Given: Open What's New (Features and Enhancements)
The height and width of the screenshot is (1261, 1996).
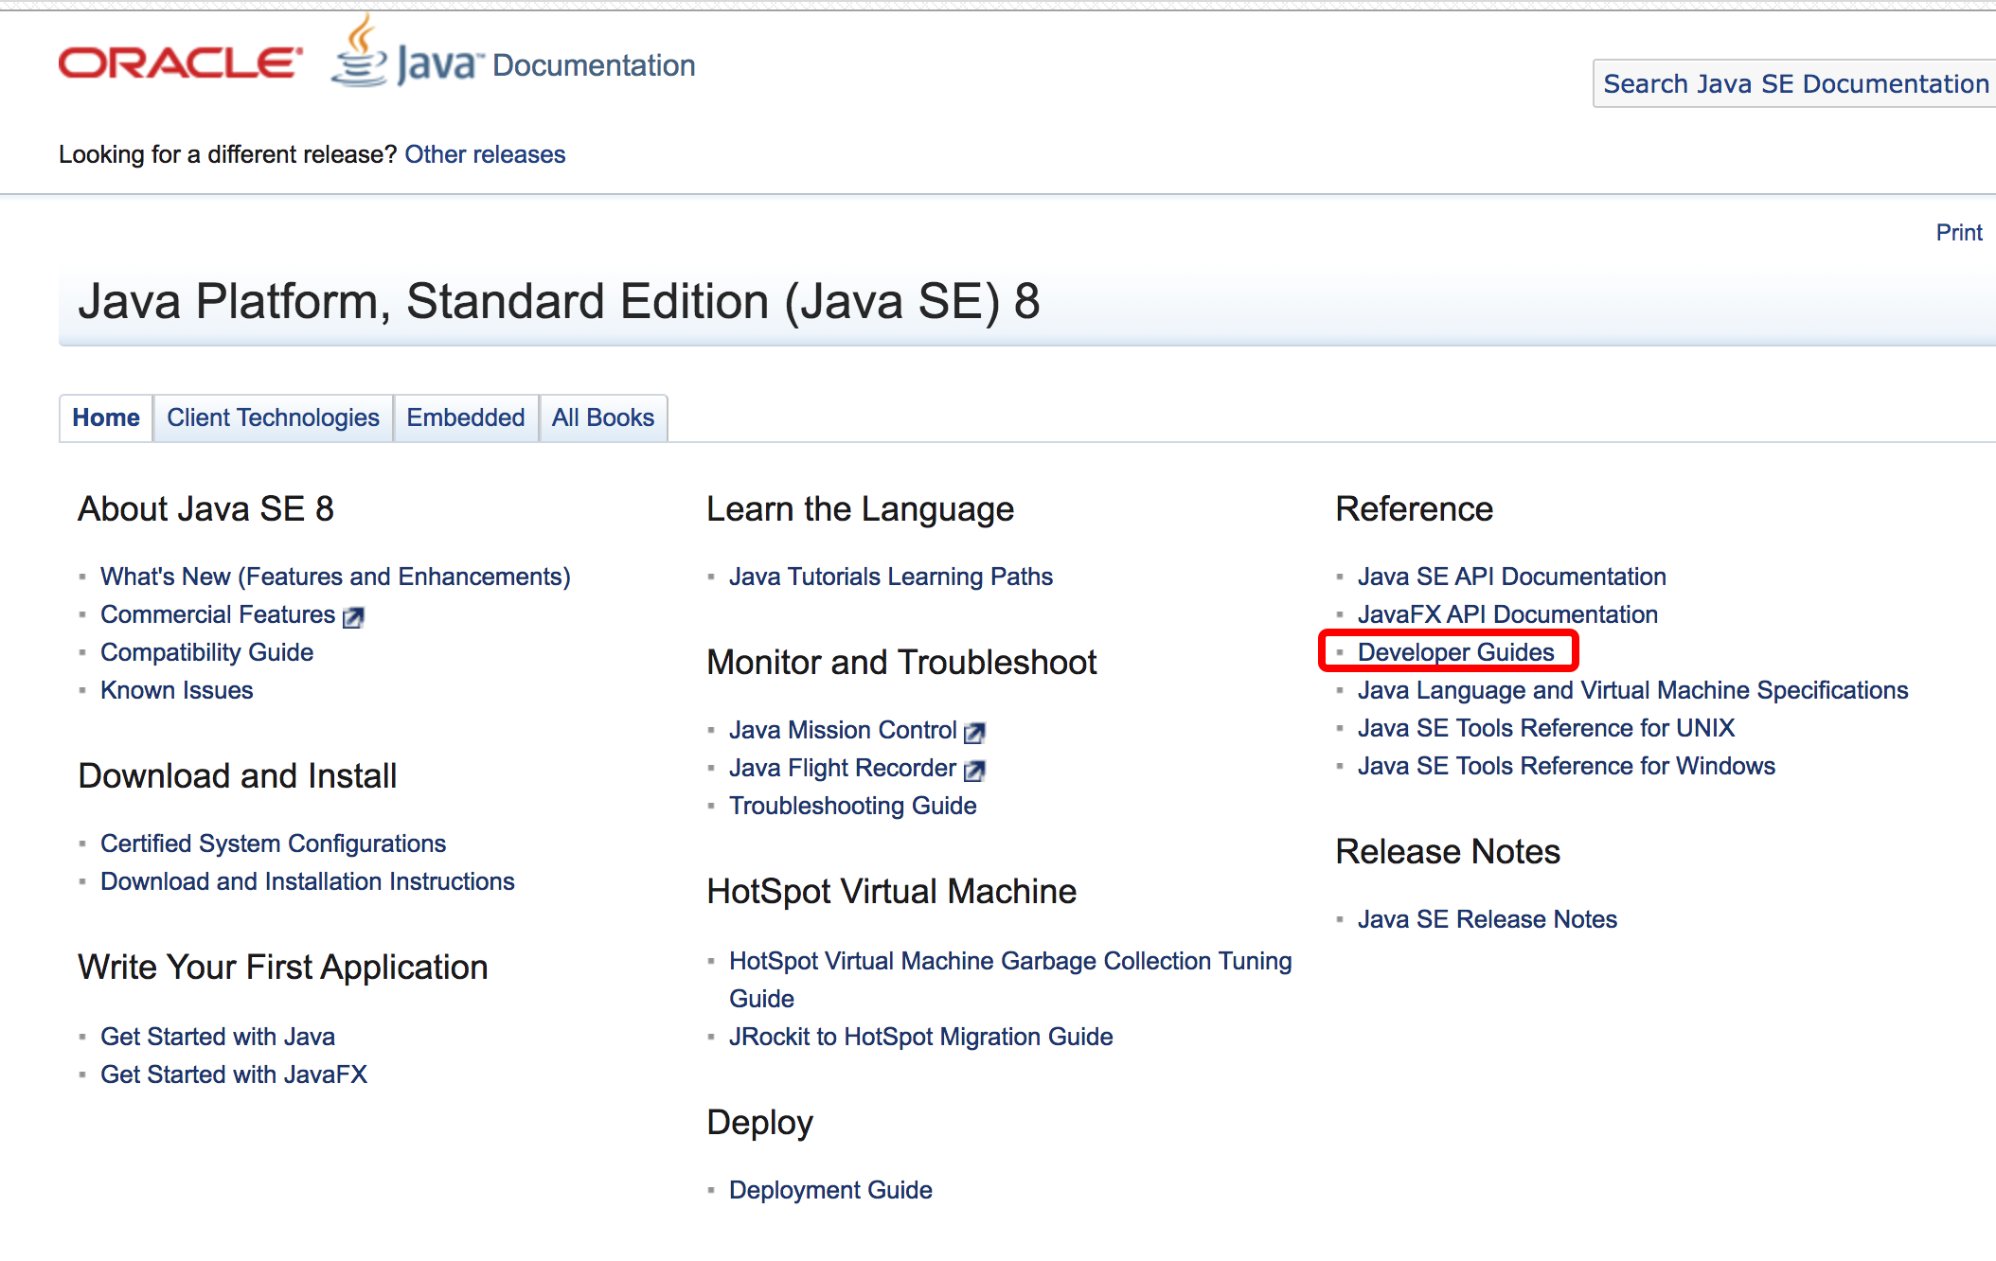Looking at the screenshot, I should point(335,577).
